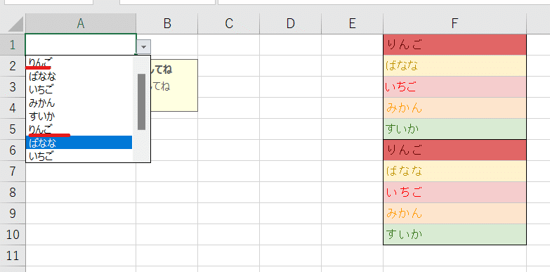Pick the last いちご entry in the dropdown
This screenshot has width=550, height=272.
tap(79, 156)
